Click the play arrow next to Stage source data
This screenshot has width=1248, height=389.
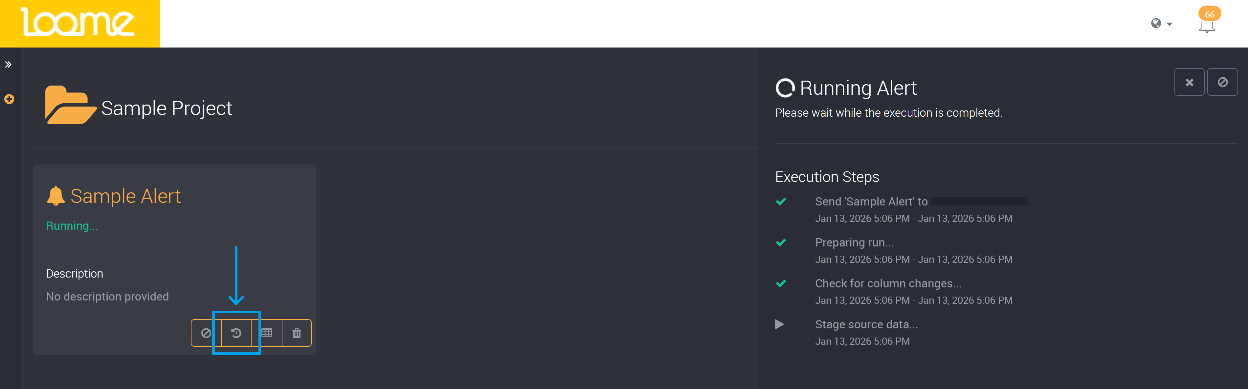[x=780, y=324]
